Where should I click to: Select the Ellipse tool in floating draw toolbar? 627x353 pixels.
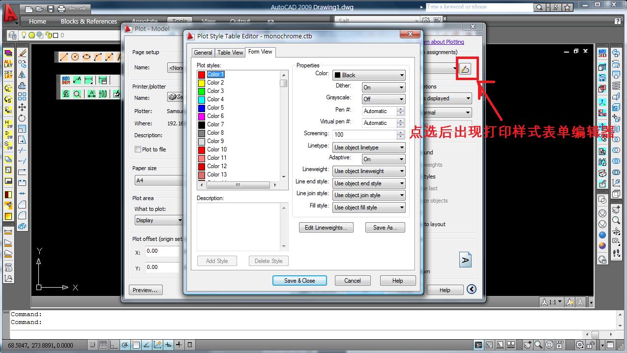click(x=87, y=57)
